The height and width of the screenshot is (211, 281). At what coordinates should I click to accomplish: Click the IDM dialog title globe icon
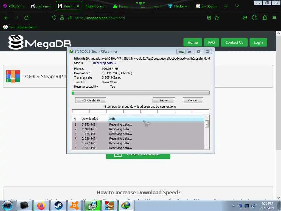click(x=71, y=51)
